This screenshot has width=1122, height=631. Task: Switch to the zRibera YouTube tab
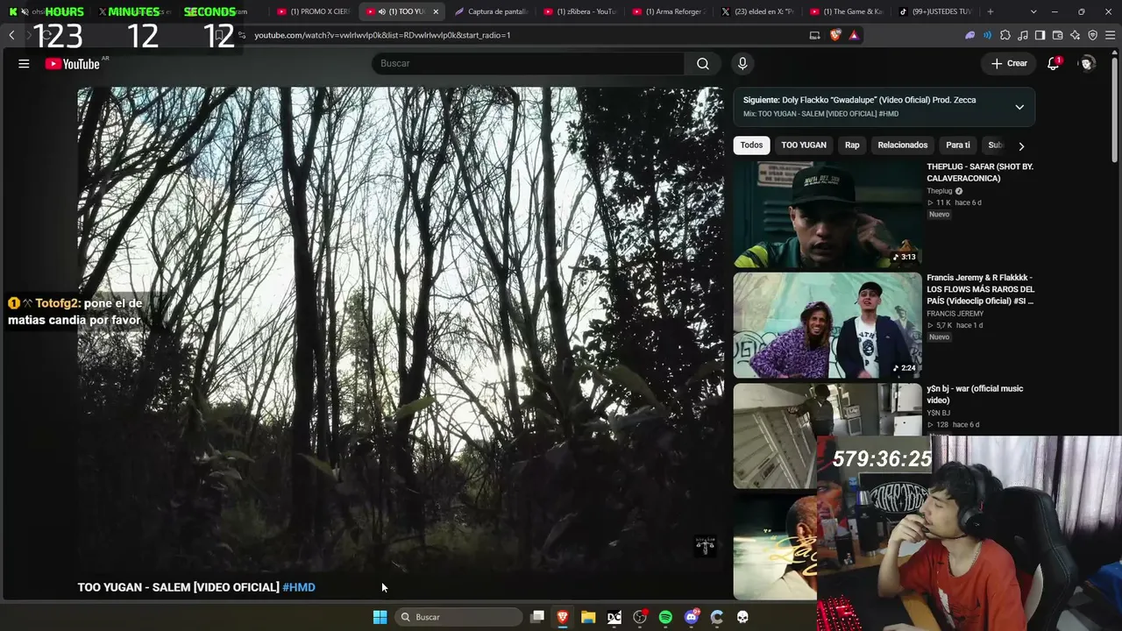[580, 11]
